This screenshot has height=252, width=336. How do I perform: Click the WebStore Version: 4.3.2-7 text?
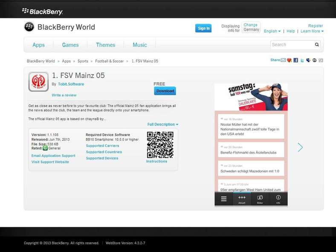point(125,243)
